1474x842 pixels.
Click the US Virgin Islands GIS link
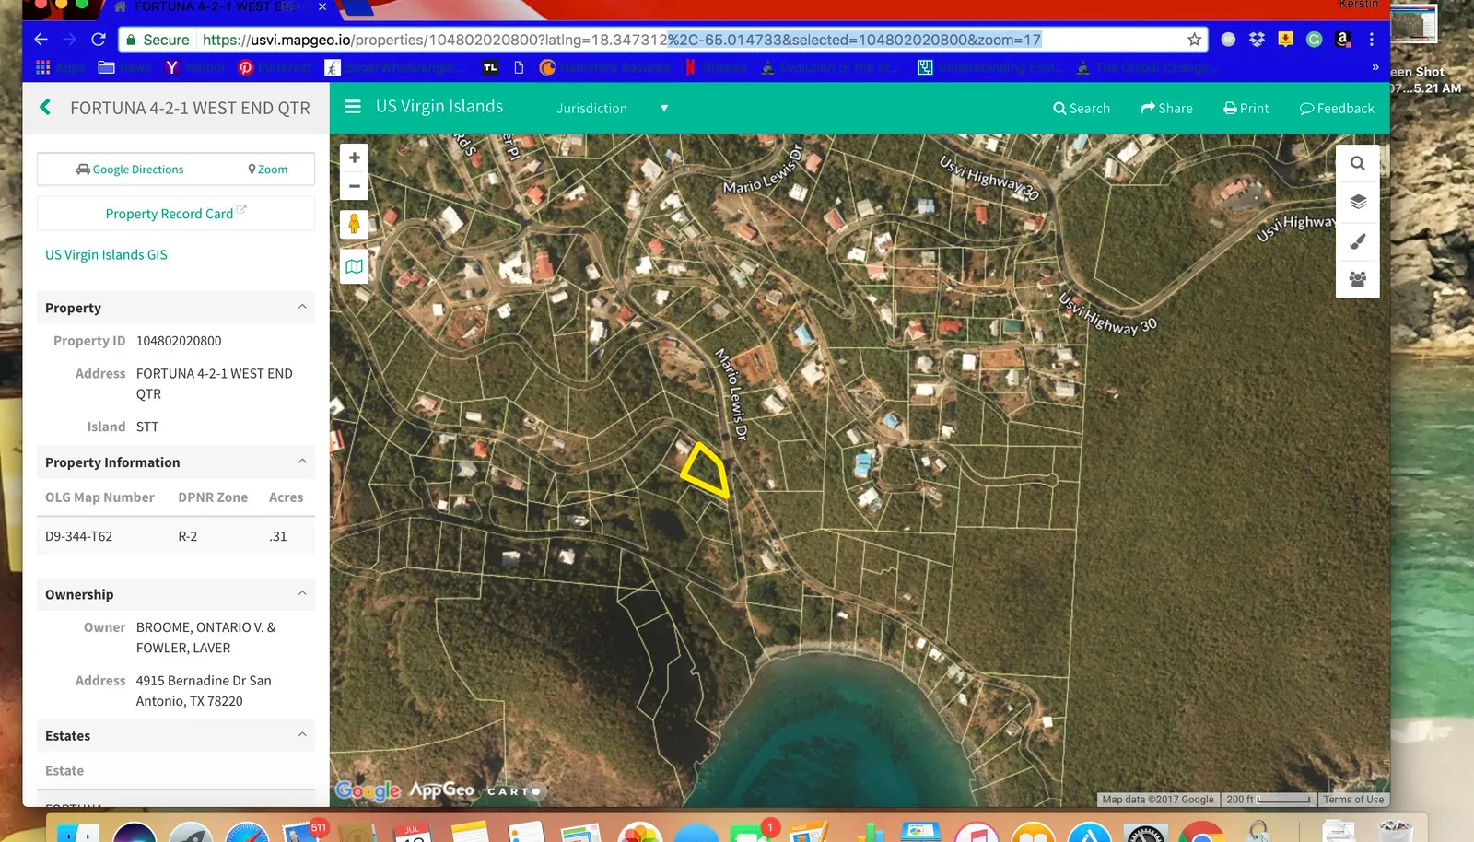[105, 254]
